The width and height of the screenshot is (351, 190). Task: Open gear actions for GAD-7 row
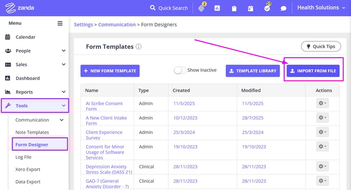point(322,181)
